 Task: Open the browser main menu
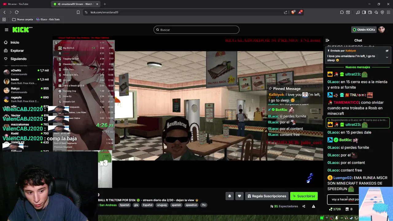(x=389, y=12)
